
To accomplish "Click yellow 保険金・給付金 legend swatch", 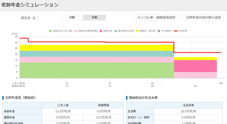I will click(x=137, y=31).
